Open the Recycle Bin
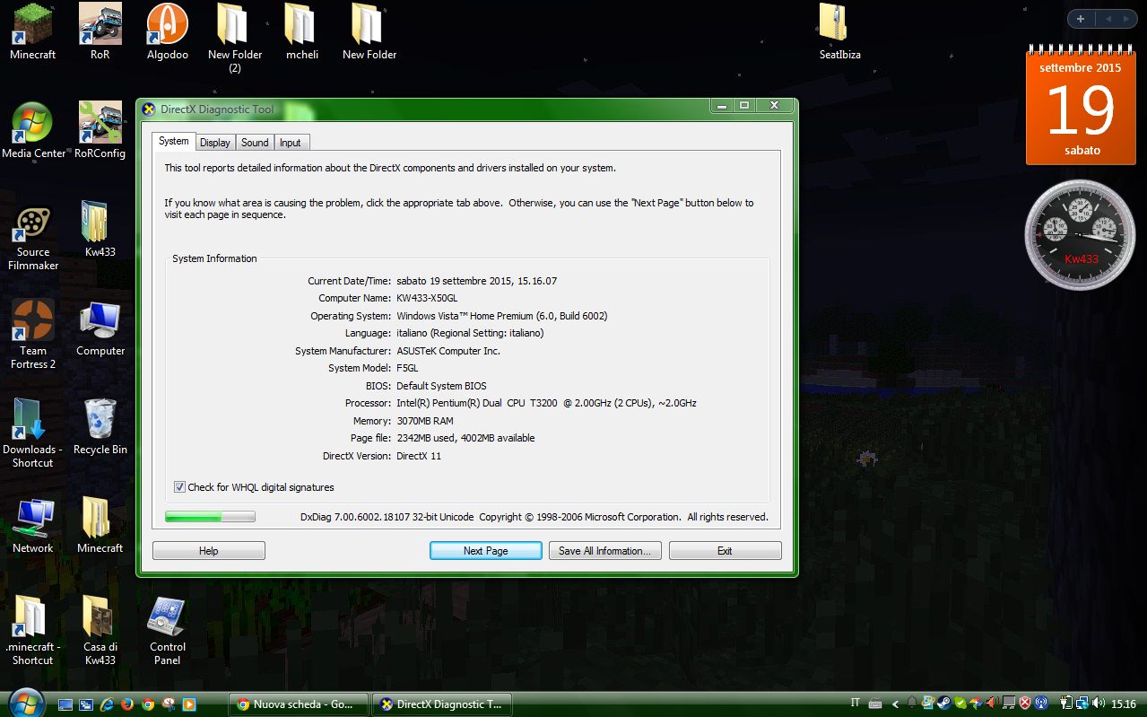Image resolution: width=1147 pixels, height=717 pixels. [100, 426]
